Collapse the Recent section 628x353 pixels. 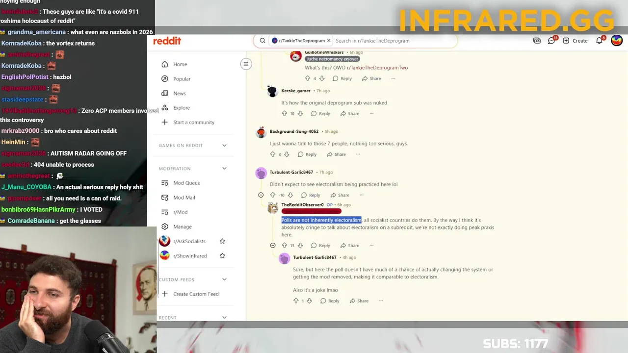(x=224, y=317)
